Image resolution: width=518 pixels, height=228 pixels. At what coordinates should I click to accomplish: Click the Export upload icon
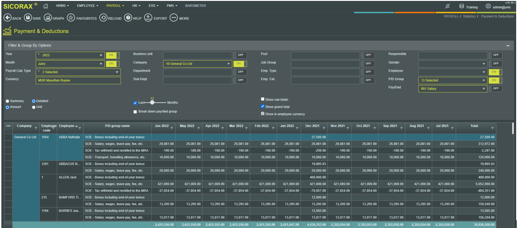149,18
